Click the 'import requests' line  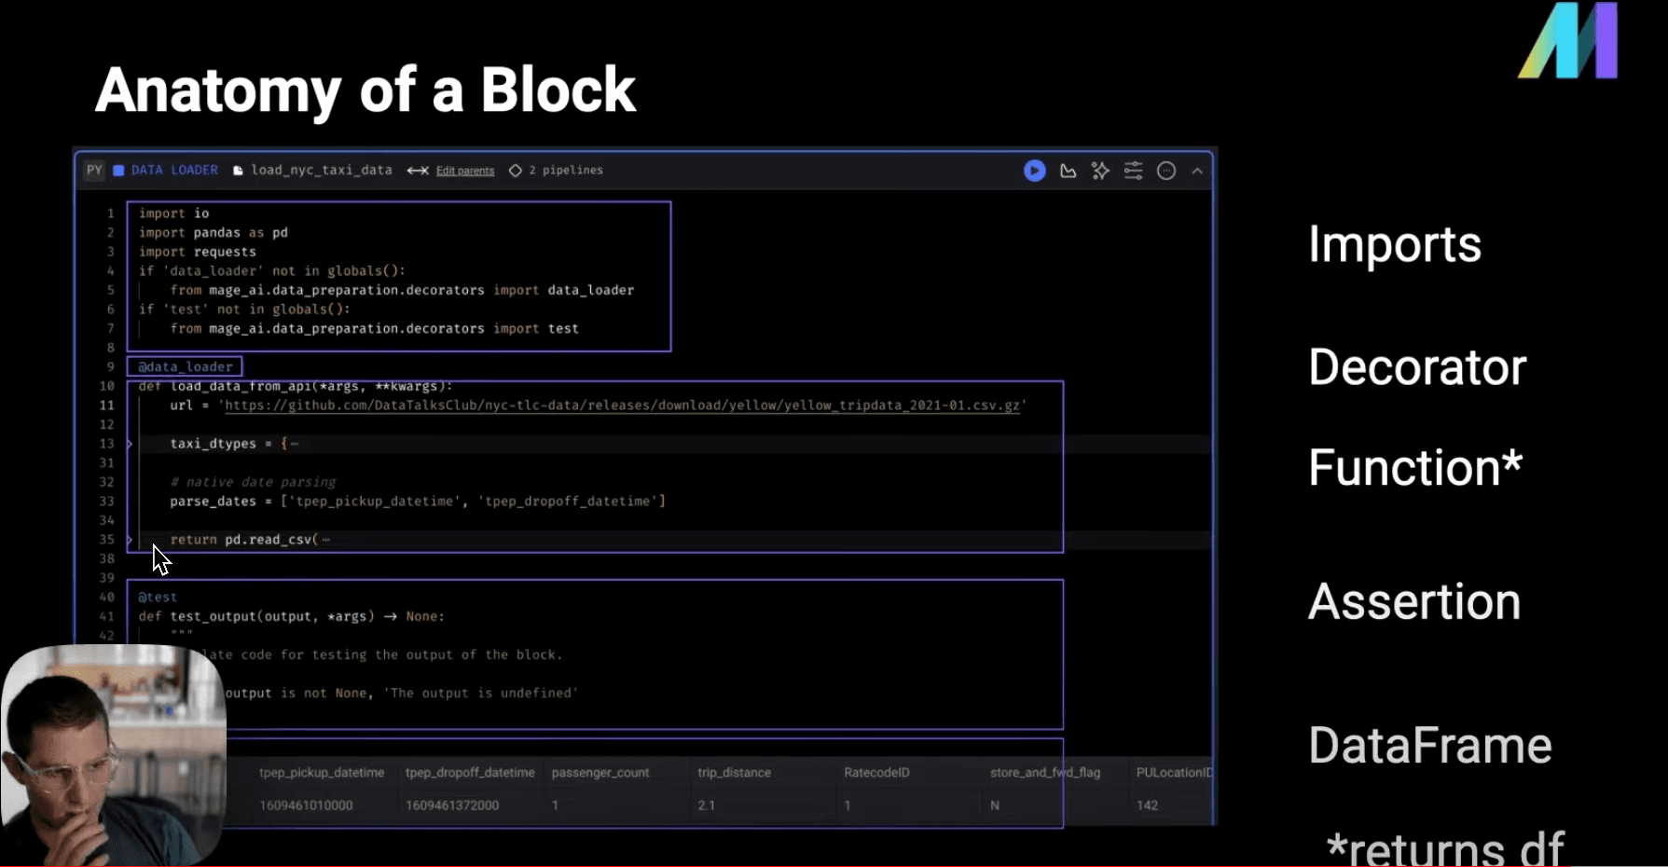pyautogui.click(x=198, y=252)
